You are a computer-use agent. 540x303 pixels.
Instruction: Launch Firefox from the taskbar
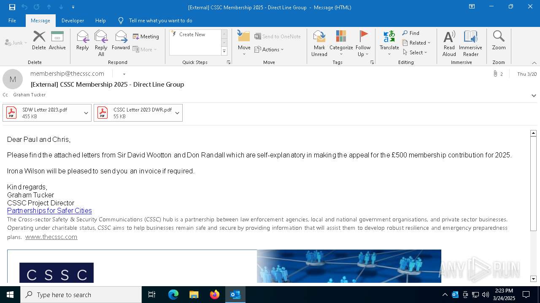coord(215,295)
